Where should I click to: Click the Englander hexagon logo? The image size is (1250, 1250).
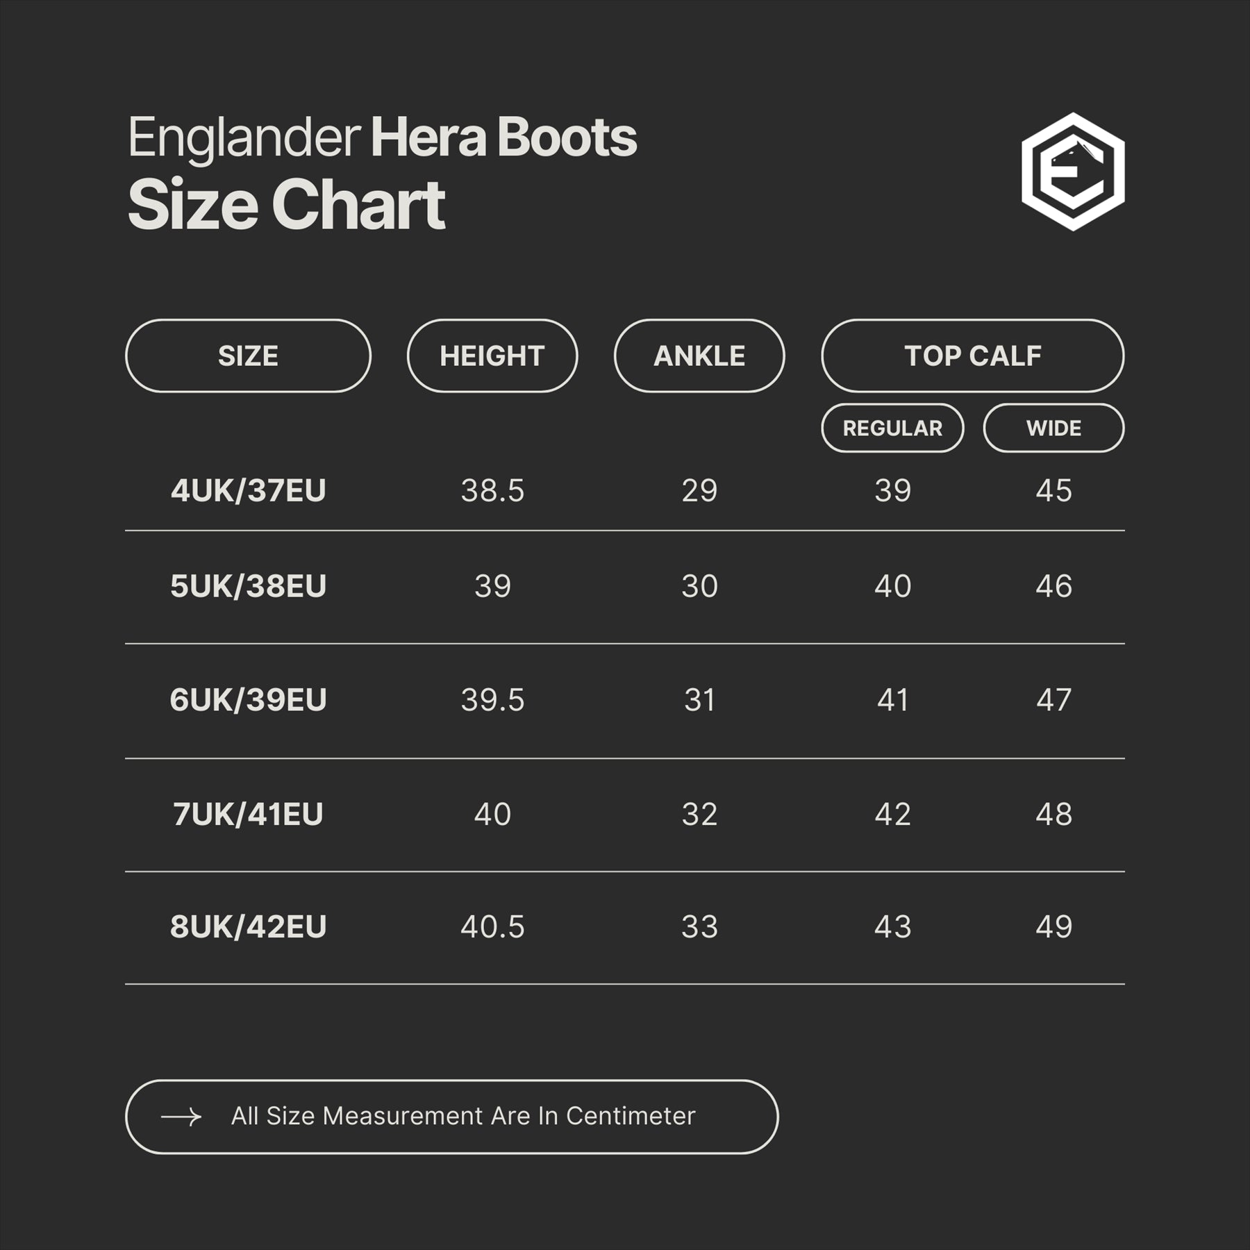tap(1073, 172)
